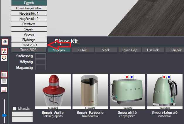Choose Plydesign from the list
This screenshot has height=124, width=184.
[29, 40]
